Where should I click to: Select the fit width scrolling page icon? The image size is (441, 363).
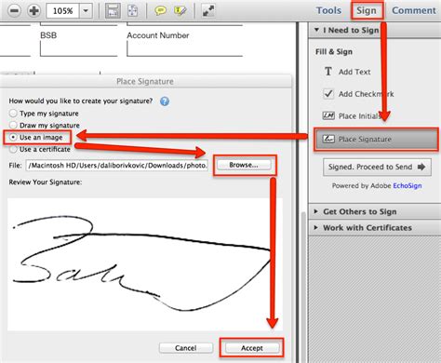pos(113,11)
